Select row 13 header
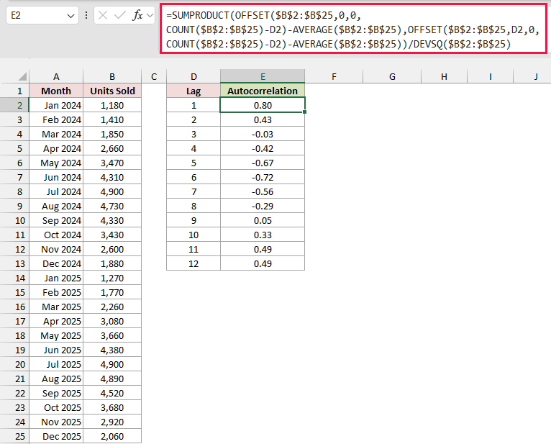 click(x=14, y=263)
